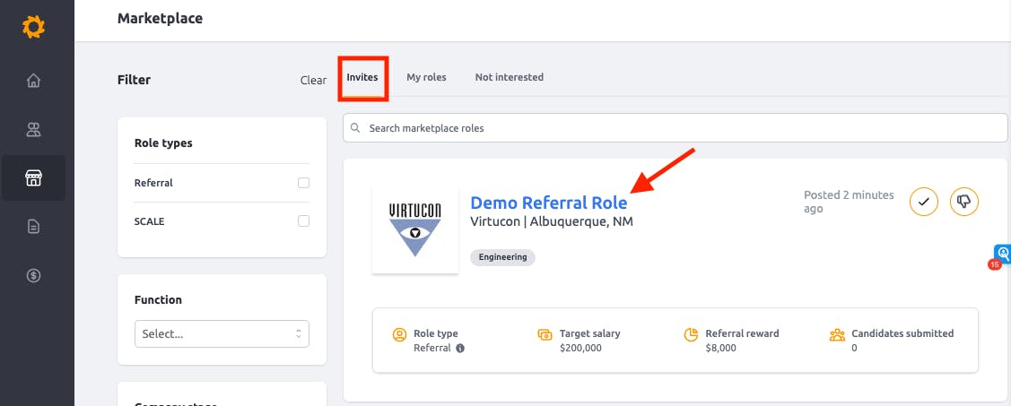Click the Candidates submitted people icon

point(837,334)
